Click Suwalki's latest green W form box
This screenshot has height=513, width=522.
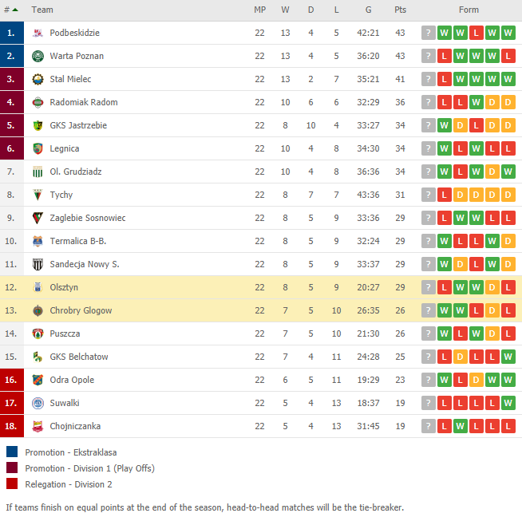coord(508,403)
